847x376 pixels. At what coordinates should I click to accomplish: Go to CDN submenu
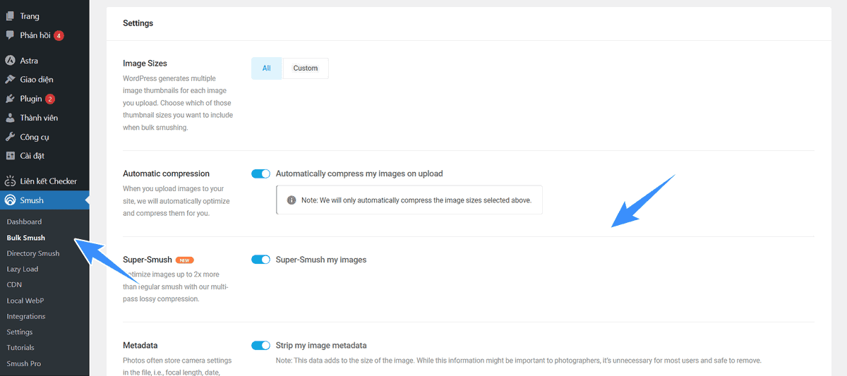pos(14,284)
